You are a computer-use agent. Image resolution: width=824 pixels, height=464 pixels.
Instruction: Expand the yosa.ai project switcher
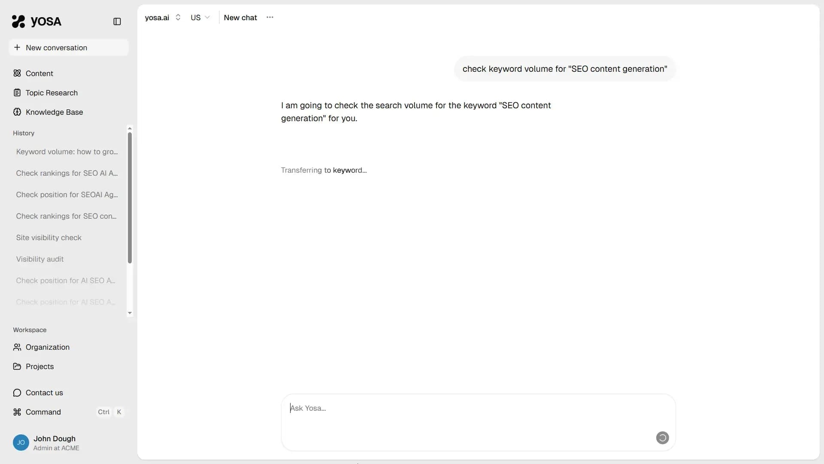click(163, 17)
